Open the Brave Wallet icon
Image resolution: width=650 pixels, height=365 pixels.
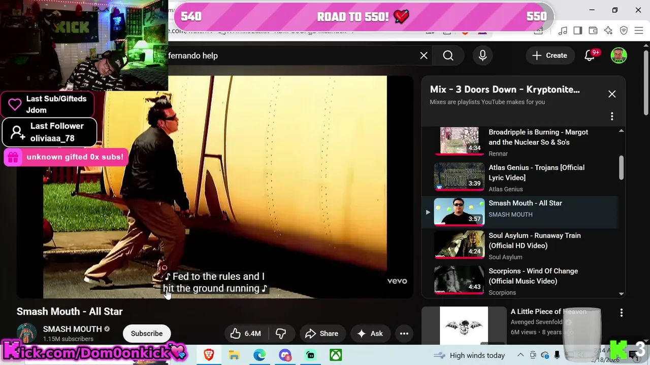[593, 31]
